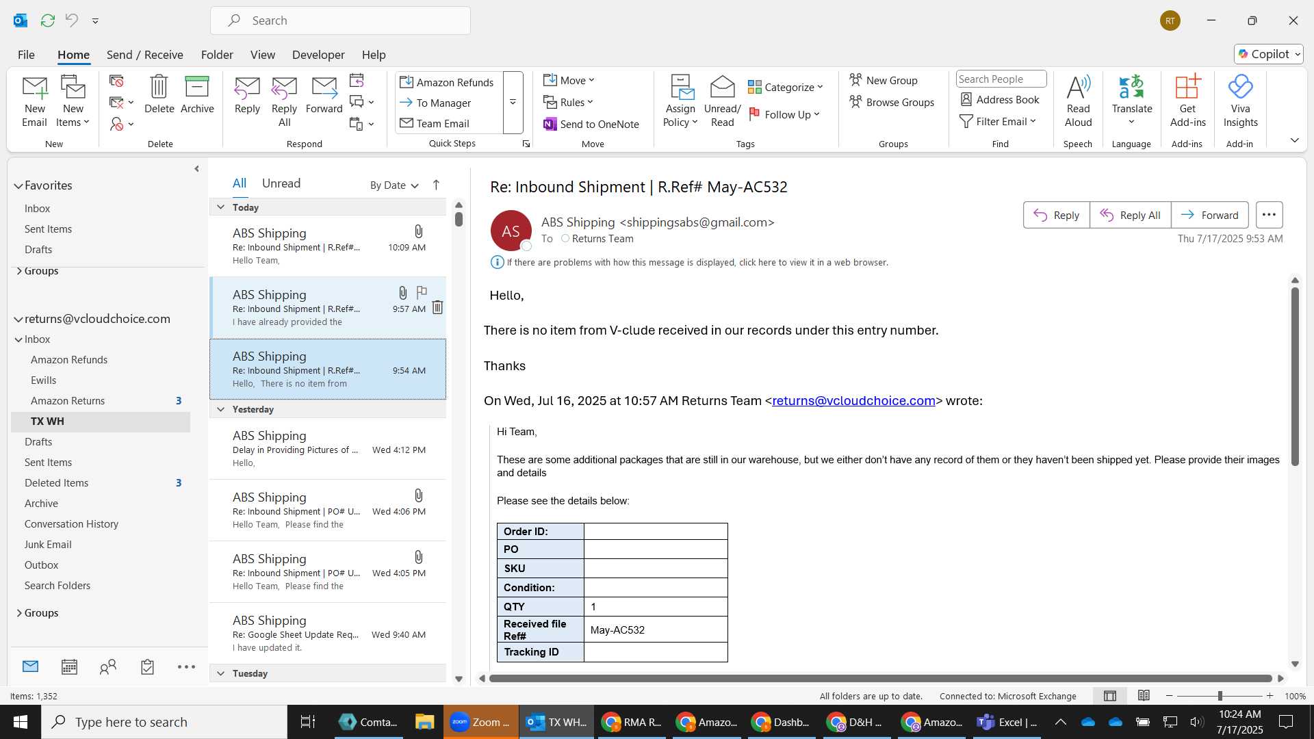Select the Amazon Returns folder
Screen dimensions: 1314x739
(68, 400)
